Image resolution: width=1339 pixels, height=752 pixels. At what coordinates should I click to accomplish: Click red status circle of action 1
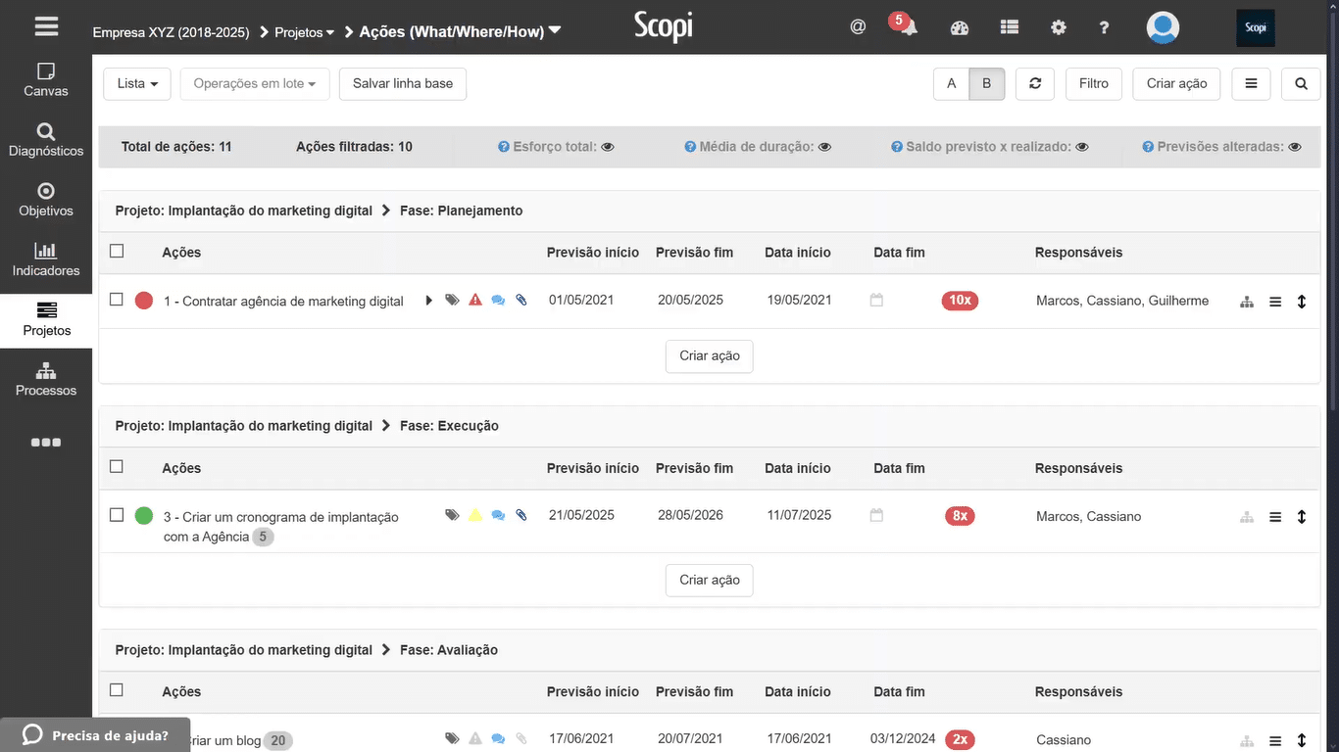pyautogui.click(x=144, y=301)
